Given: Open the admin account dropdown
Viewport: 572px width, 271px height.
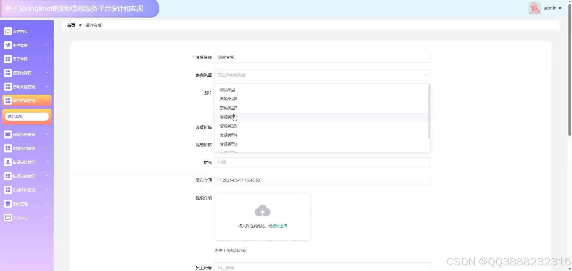Looking at the screenshot, I should (x=551, y=8).
